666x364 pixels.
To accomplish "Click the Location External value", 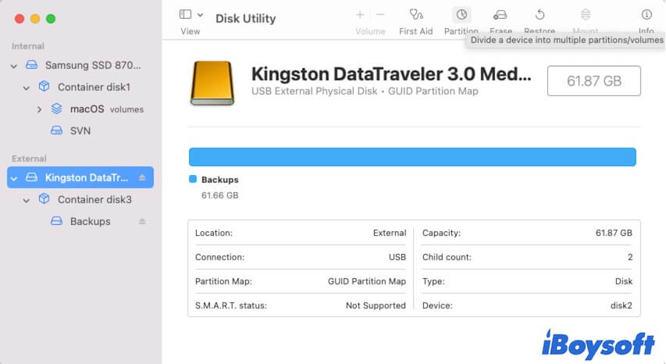I will pyautogui.click(x=390, y=234).
